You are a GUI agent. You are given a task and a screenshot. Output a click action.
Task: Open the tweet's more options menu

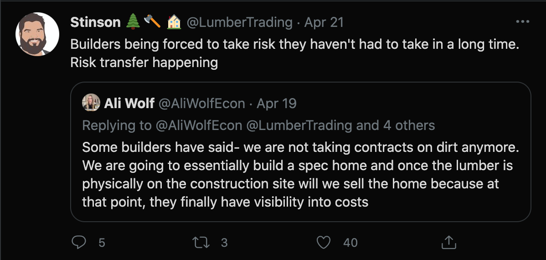(x=522, y=21)
